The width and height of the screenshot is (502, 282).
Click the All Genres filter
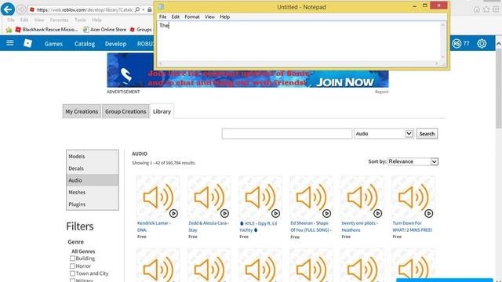(83, 251)
